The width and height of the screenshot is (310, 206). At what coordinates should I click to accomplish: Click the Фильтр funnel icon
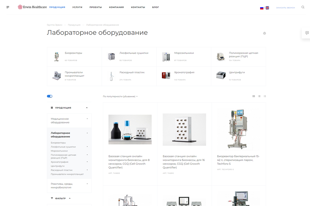pyautogui.click(x=52, y=198)
